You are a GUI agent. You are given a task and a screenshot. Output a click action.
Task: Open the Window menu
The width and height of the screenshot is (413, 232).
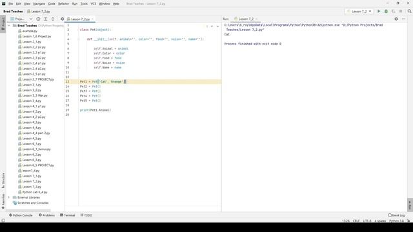click(x=105, y=4)
